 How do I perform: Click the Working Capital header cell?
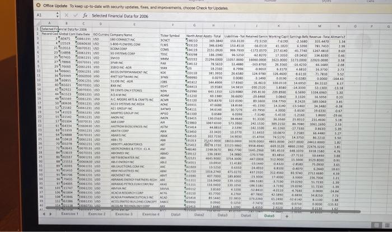click(x=278, y=36)
